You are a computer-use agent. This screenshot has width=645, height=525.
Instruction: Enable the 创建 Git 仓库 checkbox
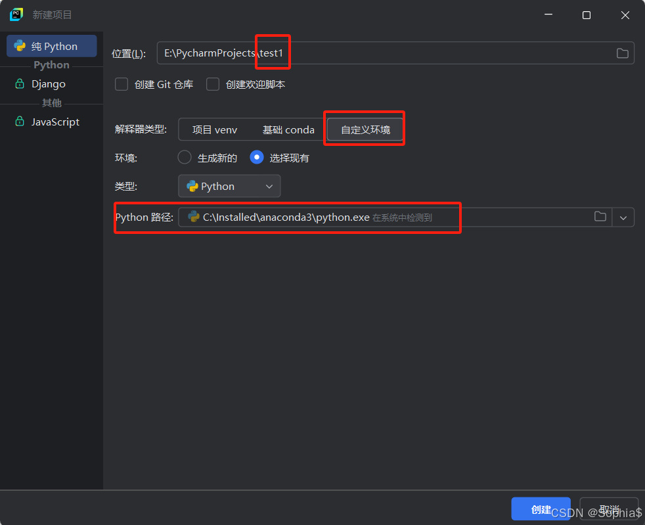[122, 84]
